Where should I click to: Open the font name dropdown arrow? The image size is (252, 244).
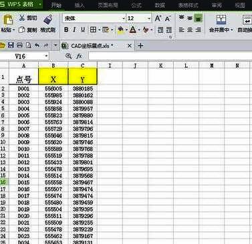click(124, 19)
